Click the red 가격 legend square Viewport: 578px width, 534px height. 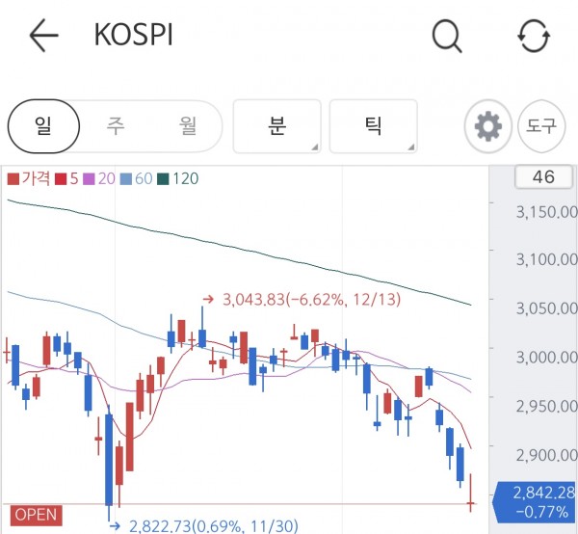point(13,179)
